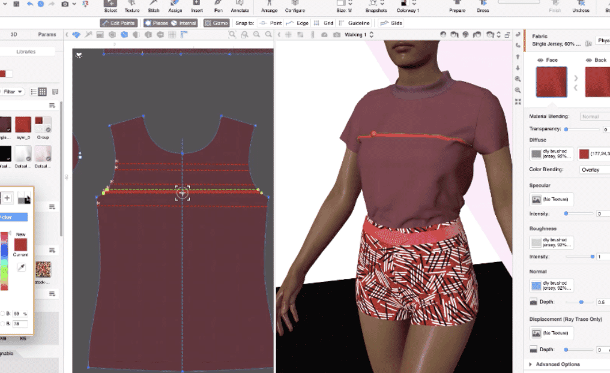Click the plus button in color picker popup
This screenshot has height=373, width=610.
tap(7, 198)
